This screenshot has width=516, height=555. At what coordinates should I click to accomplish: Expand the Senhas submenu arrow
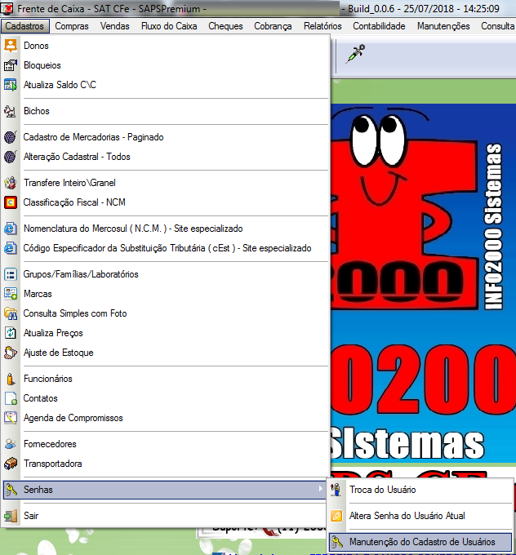(319, 490)
